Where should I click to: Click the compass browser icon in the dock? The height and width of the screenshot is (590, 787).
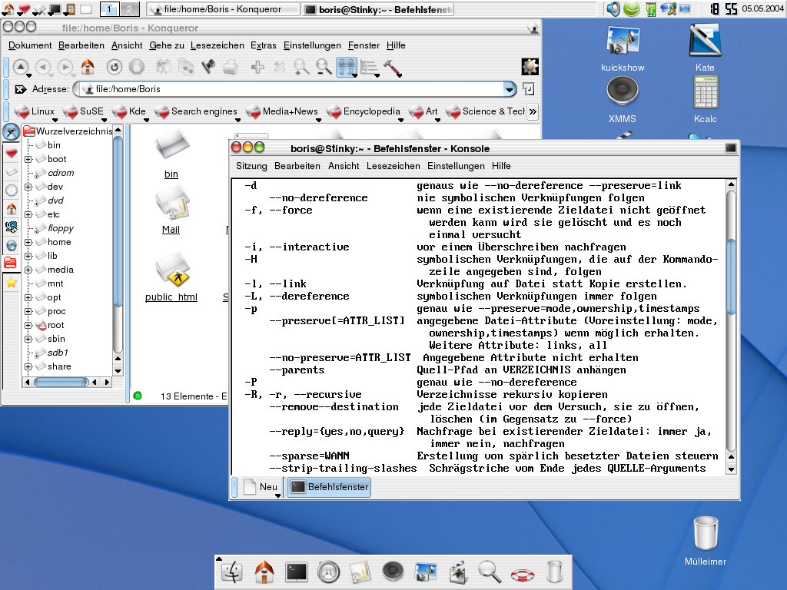tap(329, 572)
